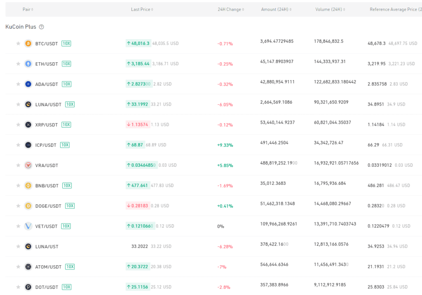This screenshot has height=295, width=422.
Task: Select DOT reference average price 25.8303
Action: click(376, 287)
